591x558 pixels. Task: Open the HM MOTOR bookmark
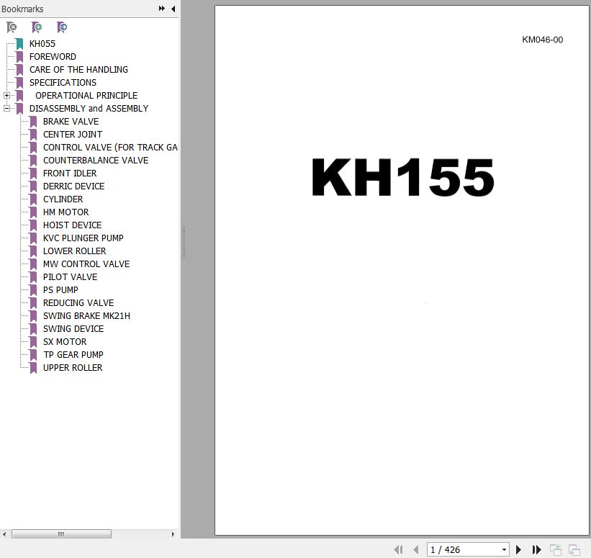coord(66,212)
